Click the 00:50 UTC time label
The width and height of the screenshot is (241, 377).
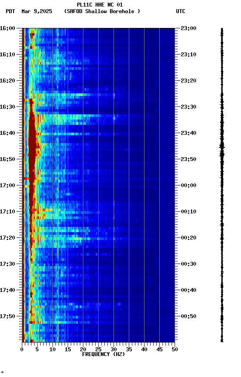pyautogui.click(x=189, y=316)
